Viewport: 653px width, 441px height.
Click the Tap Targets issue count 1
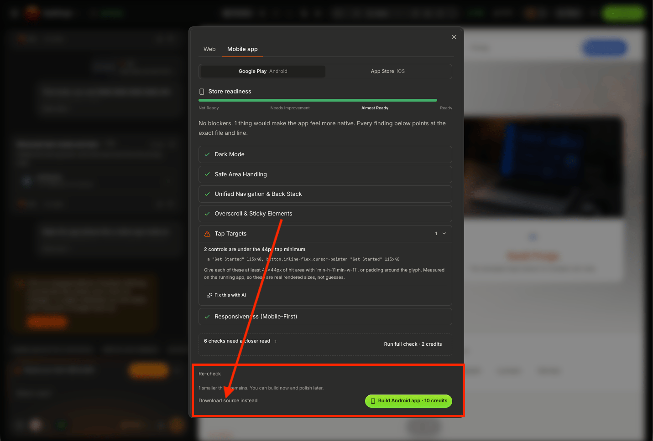[436, 233]
